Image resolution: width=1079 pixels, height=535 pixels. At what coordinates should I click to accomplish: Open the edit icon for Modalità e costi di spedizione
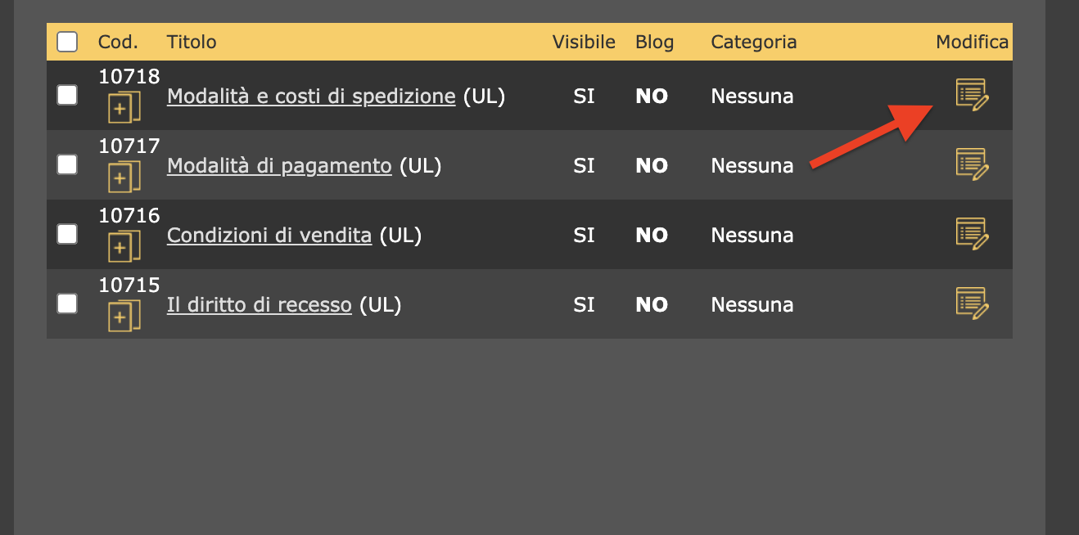tap(973, 96)
